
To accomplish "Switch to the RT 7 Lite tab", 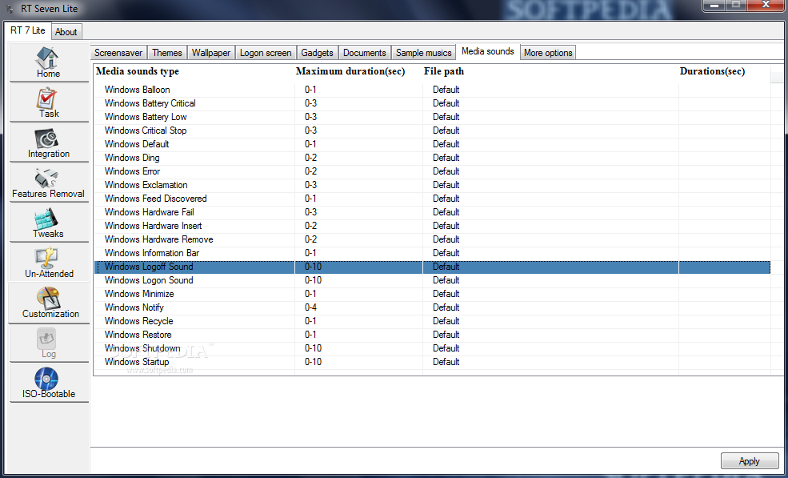I will tap(28, 30).
